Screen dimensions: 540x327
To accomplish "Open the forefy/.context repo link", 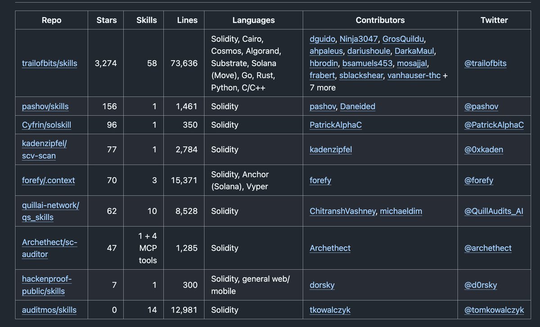I will [x=49, y=180].
